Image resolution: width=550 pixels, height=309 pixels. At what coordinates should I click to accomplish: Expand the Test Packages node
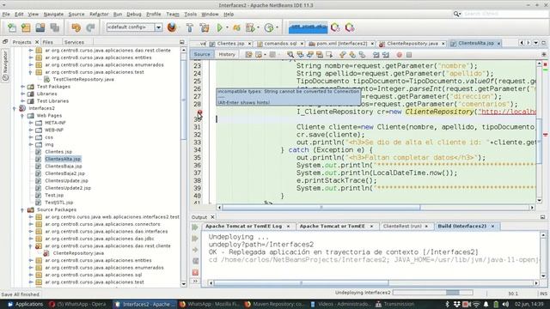23,87
